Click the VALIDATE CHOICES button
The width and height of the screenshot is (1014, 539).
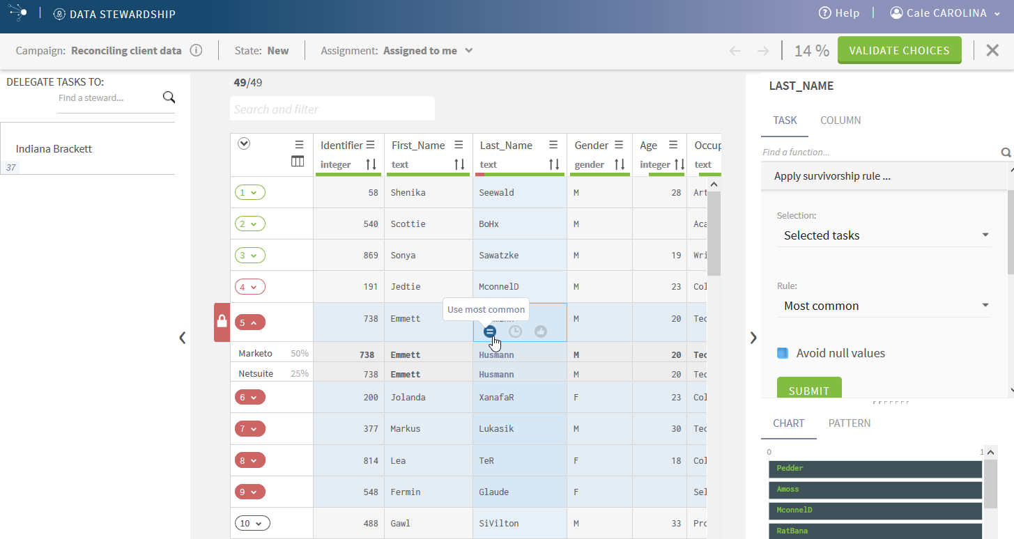click(x=899, y=50)
